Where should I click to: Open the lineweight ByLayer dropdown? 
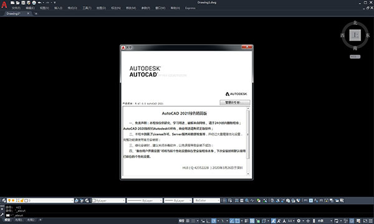click(178, 200)
